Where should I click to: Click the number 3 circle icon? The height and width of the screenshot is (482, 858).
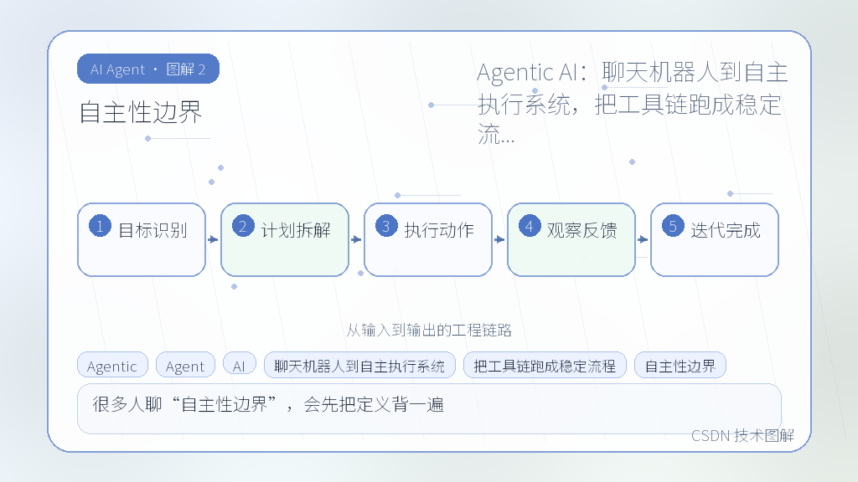(x=386, y=226)
